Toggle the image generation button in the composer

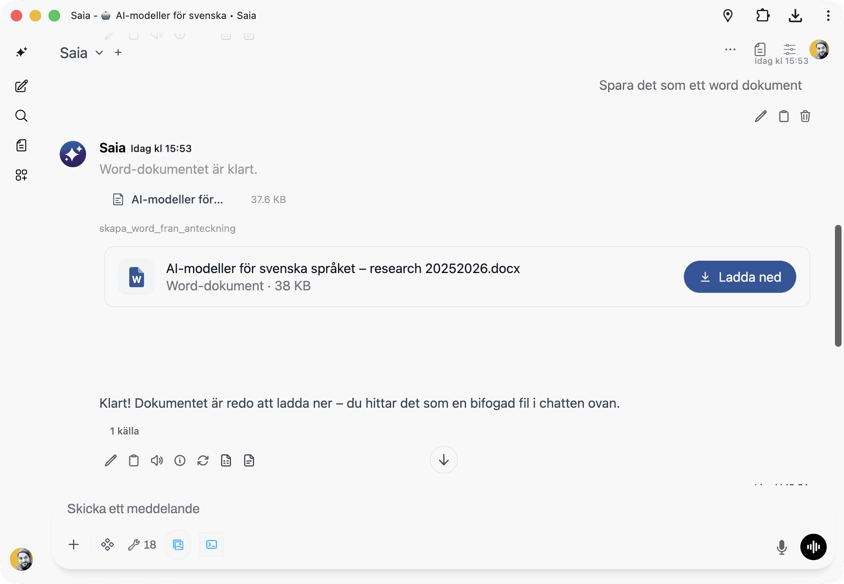point(178,544)
